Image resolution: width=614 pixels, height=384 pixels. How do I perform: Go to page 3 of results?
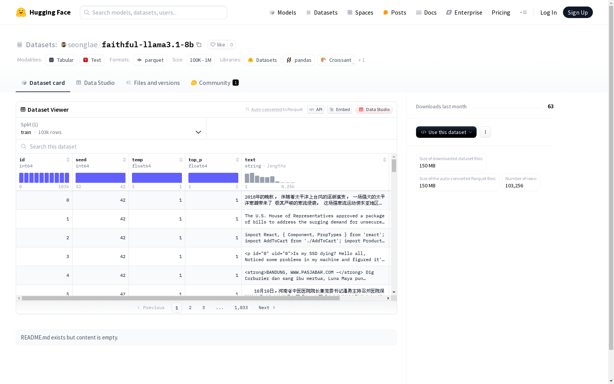tap(203, 308)
